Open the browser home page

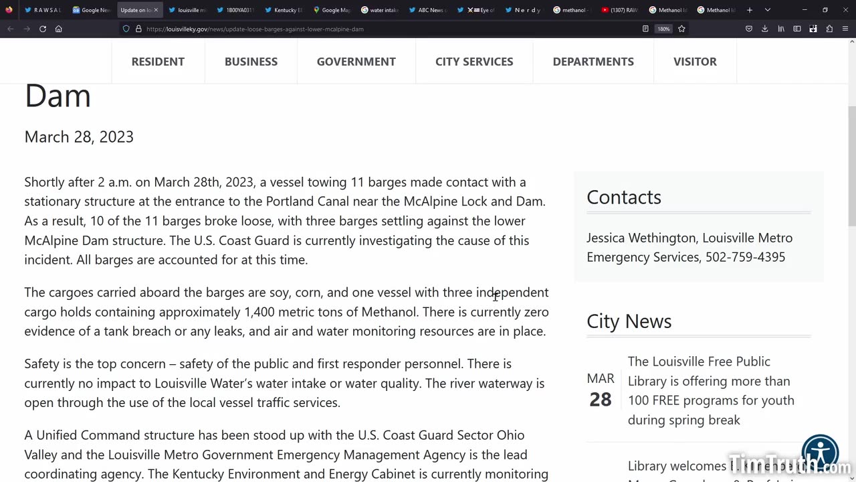point(59,29)
